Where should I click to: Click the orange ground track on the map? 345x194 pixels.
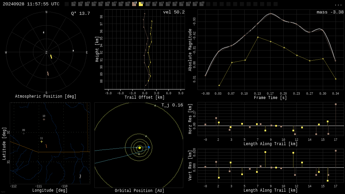(46, 146)
